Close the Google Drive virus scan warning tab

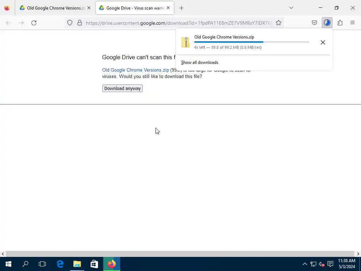(x=168, y=8)
